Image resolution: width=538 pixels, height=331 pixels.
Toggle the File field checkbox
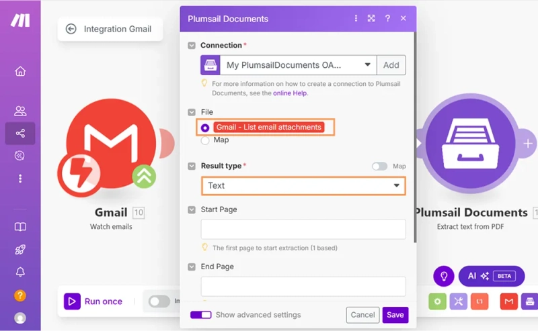coord(192,112)
